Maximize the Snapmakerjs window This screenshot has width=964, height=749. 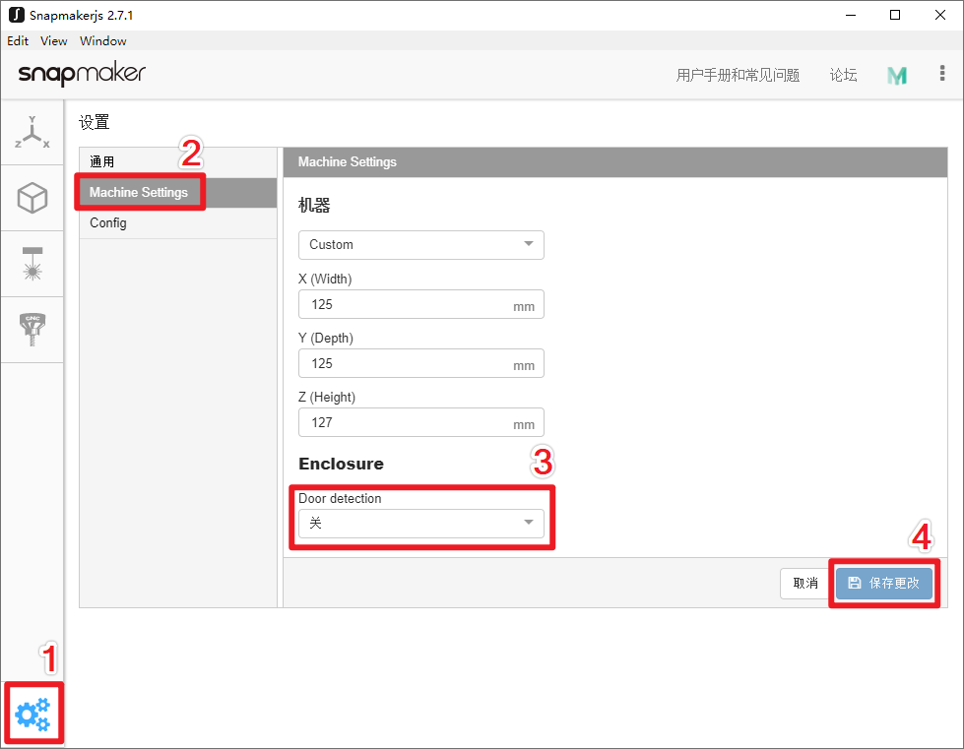pos(895,15)
